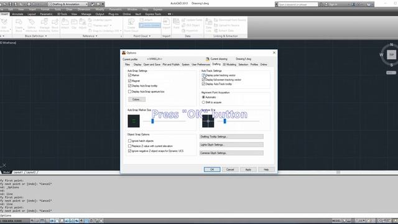398x224 pixels.
Task: Click the MODEL button in status bar
Action: coord(336,221)
